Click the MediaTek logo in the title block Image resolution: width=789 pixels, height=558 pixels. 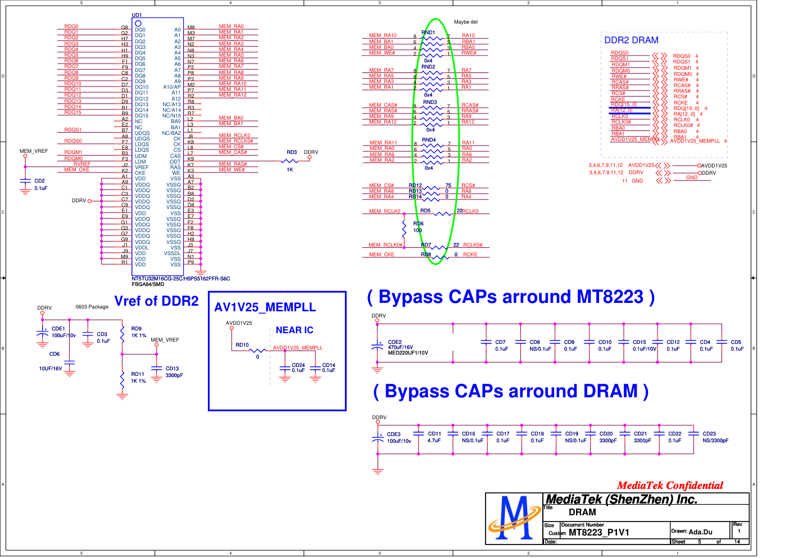[514, 518]
